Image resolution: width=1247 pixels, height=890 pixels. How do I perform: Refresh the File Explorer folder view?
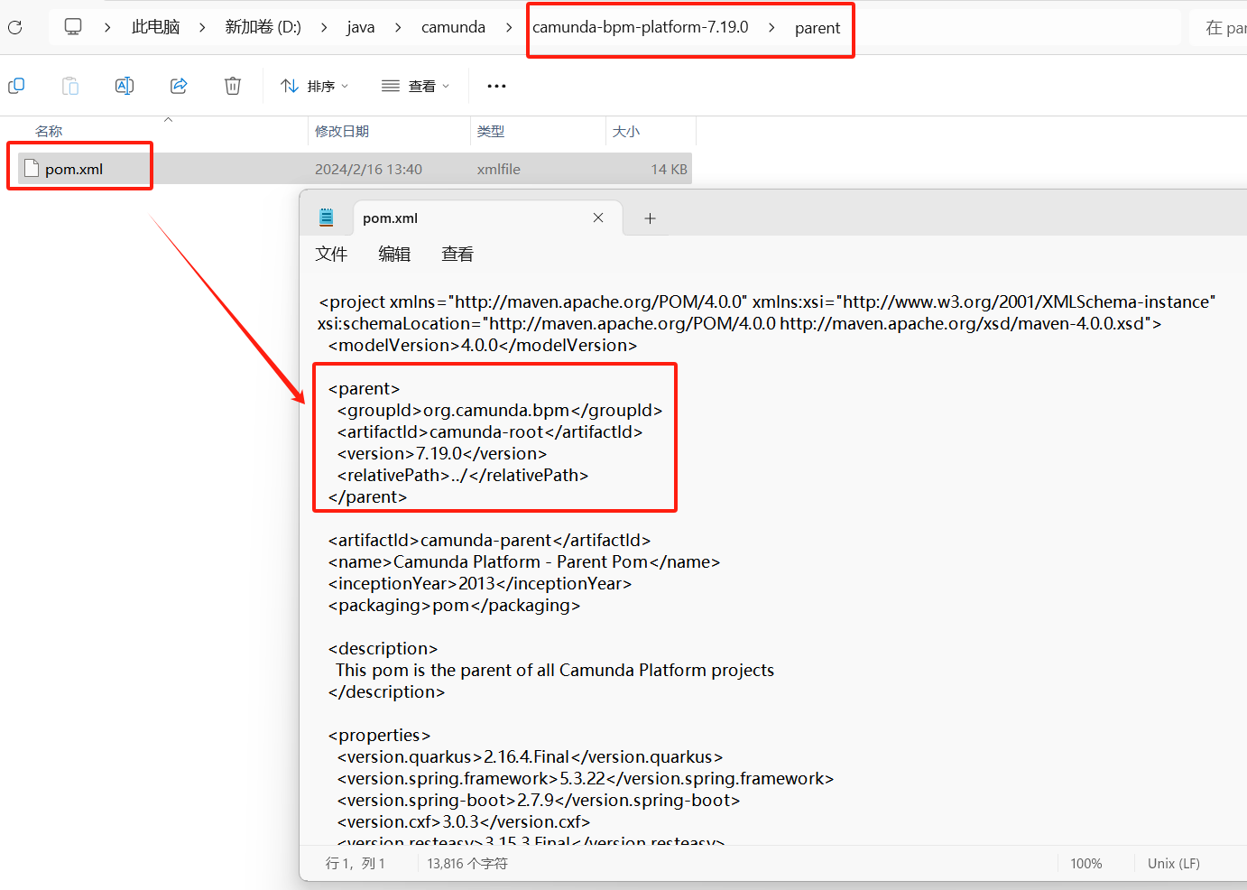14,27
